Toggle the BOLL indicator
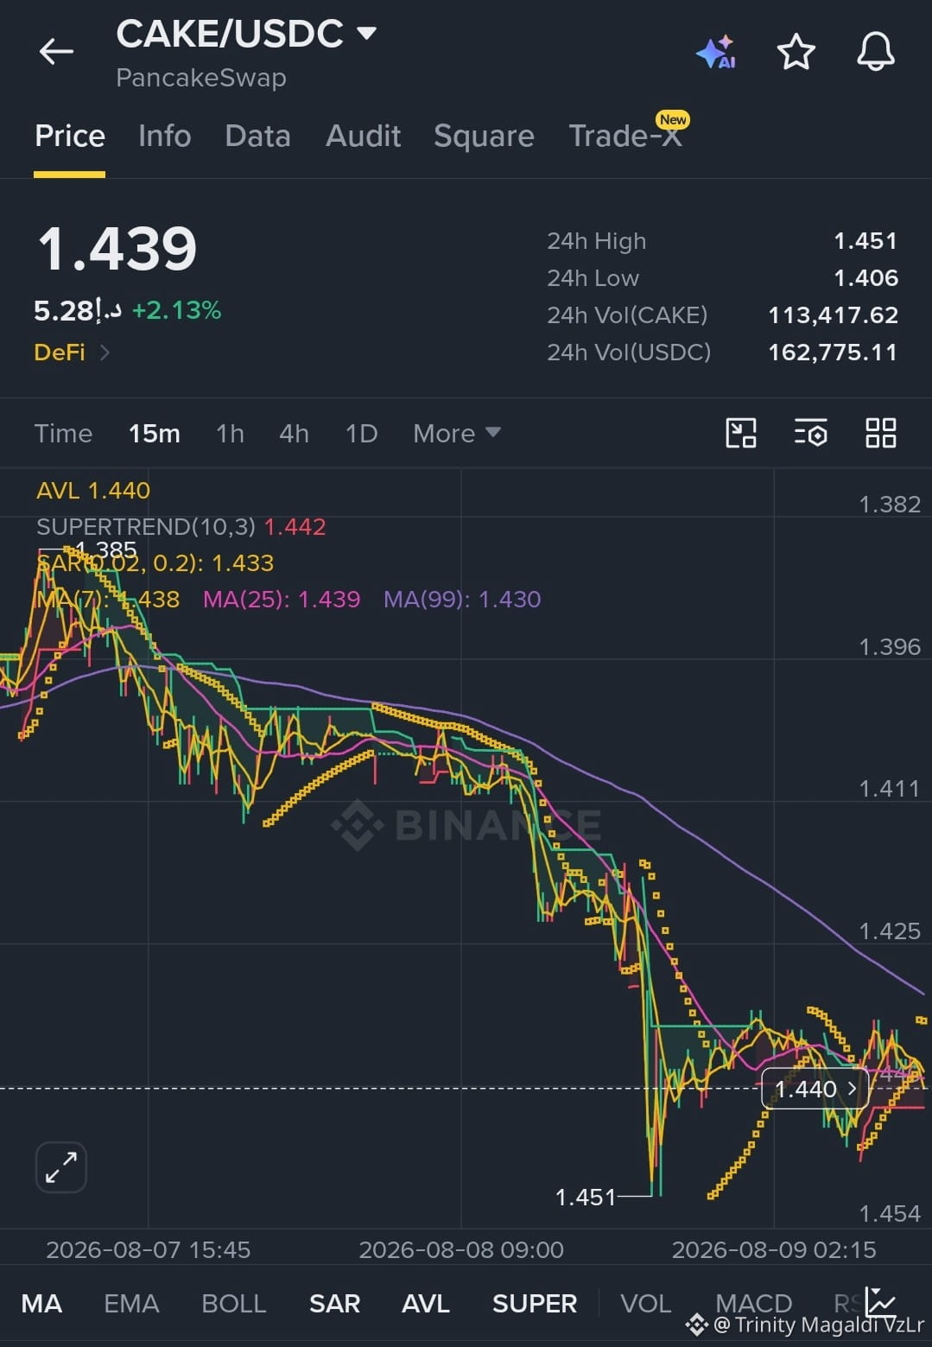 (x=233, y=1303)
